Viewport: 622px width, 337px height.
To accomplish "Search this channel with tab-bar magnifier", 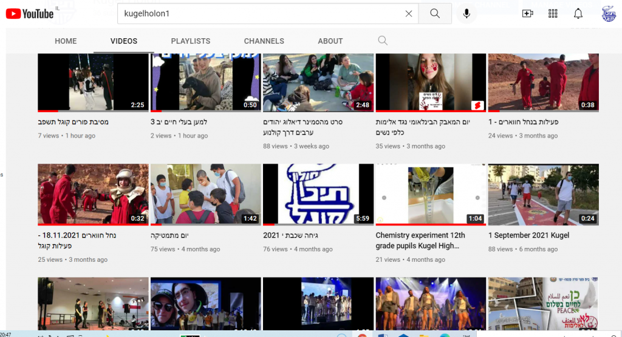I will (382, 41).
